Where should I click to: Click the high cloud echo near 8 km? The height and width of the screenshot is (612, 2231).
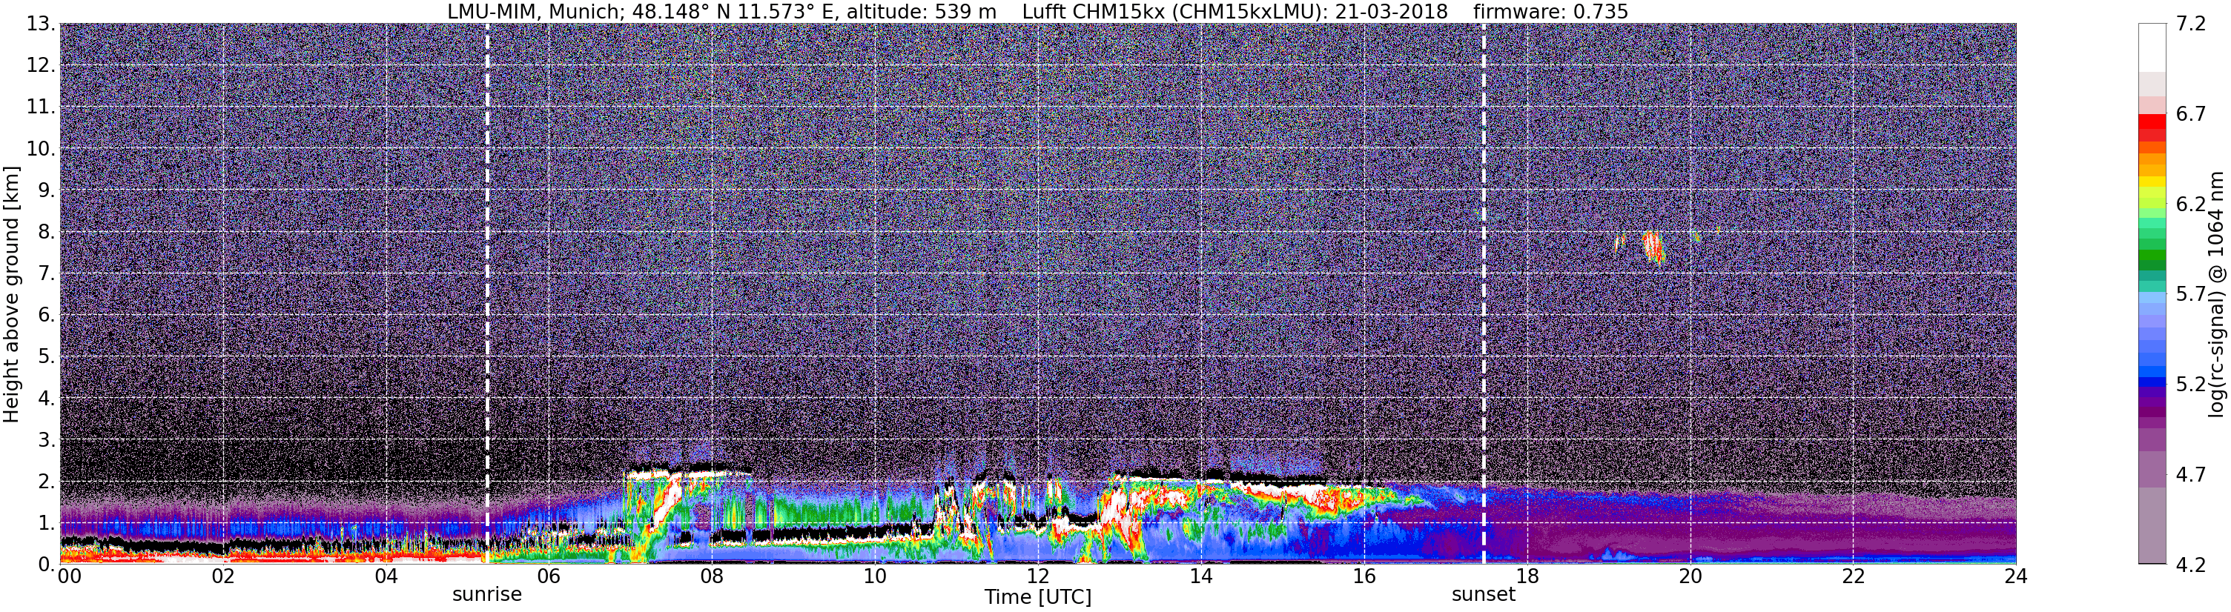(x=1653, y=246)
